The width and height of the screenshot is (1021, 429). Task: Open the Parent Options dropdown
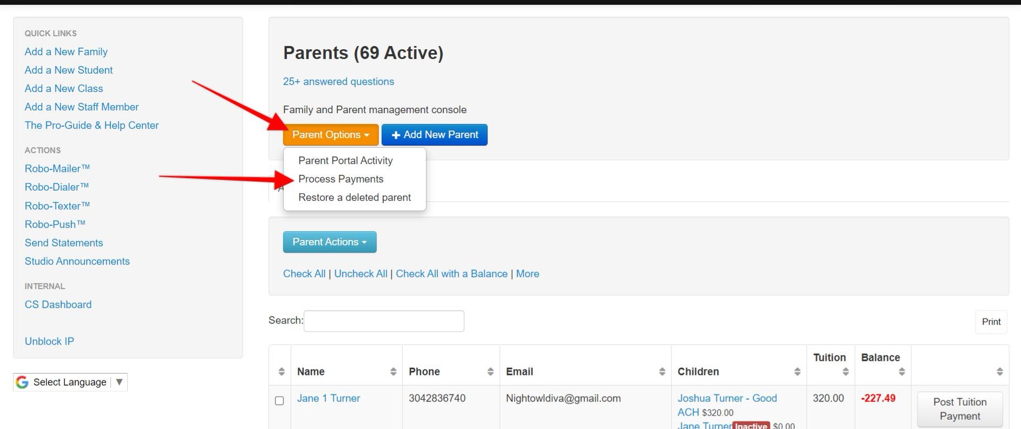point(331,135)
